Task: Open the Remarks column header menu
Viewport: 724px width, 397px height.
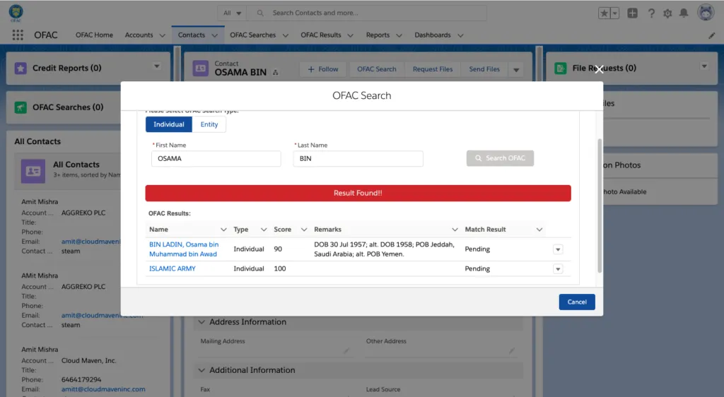Action: click(x=455, y=230)
